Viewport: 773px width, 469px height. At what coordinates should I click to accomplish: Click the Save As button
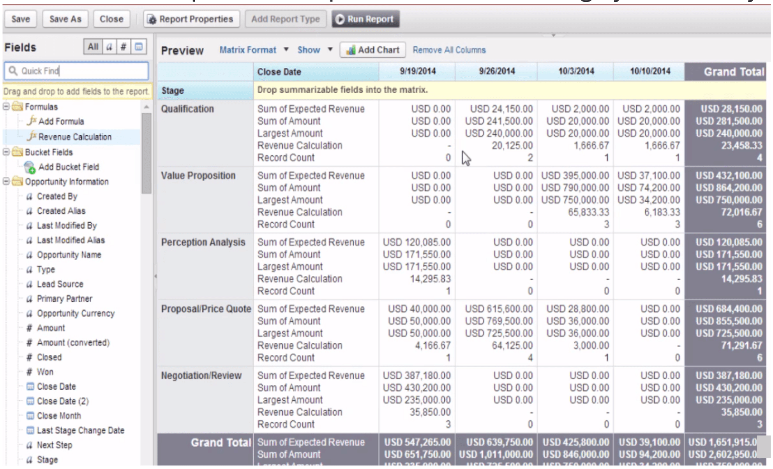[65, 19]
